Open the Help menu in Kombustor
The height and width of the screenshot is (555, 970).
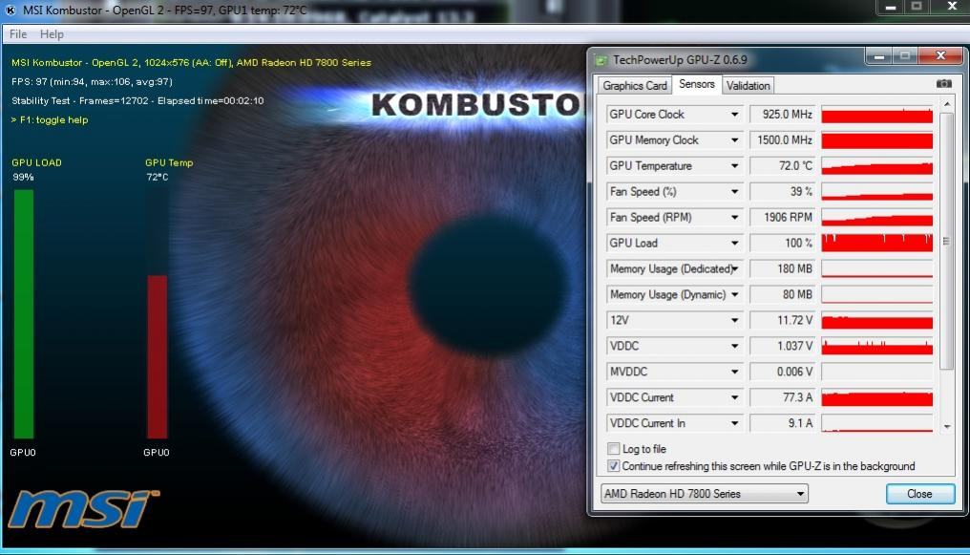click(52, 34)
